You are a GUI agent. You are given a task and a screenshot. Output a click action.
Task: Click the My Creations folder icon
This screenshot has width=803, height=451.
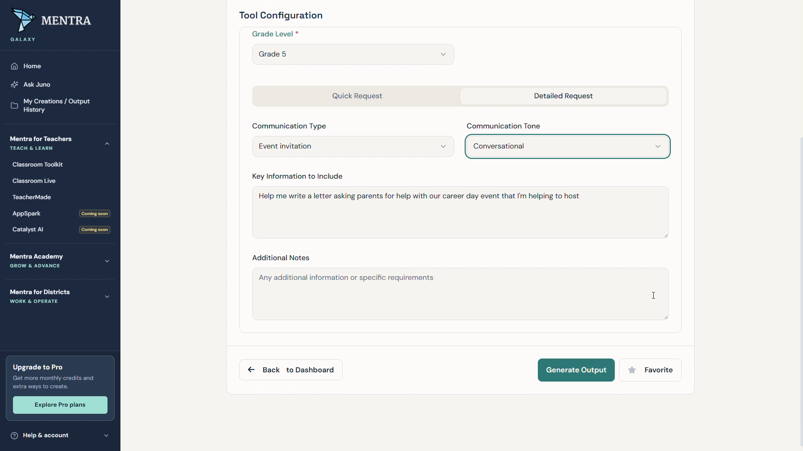pyautogui.click(x=15, y=105)
